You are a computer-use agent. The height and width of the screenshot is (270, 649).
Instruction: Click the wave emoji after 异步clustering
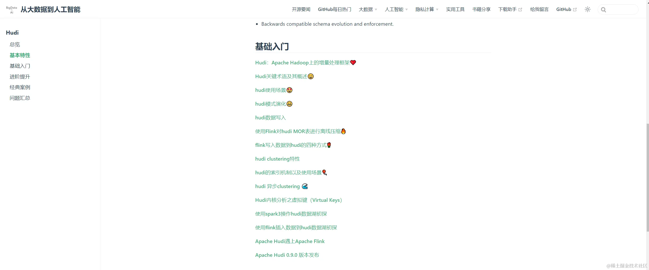tap(305, 186)
